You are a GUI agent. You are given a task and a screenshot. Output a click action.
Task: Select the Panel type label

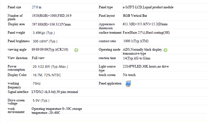click(x=106, y=7)
